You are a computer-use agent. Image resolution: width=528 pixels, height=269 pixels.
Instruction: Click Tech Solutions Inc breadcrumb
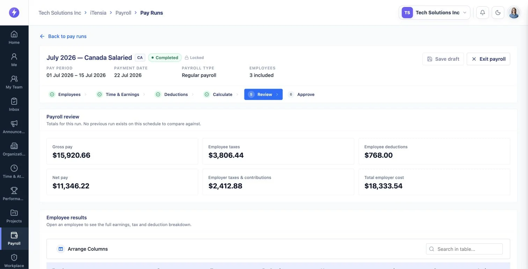[x=60, y=13]
